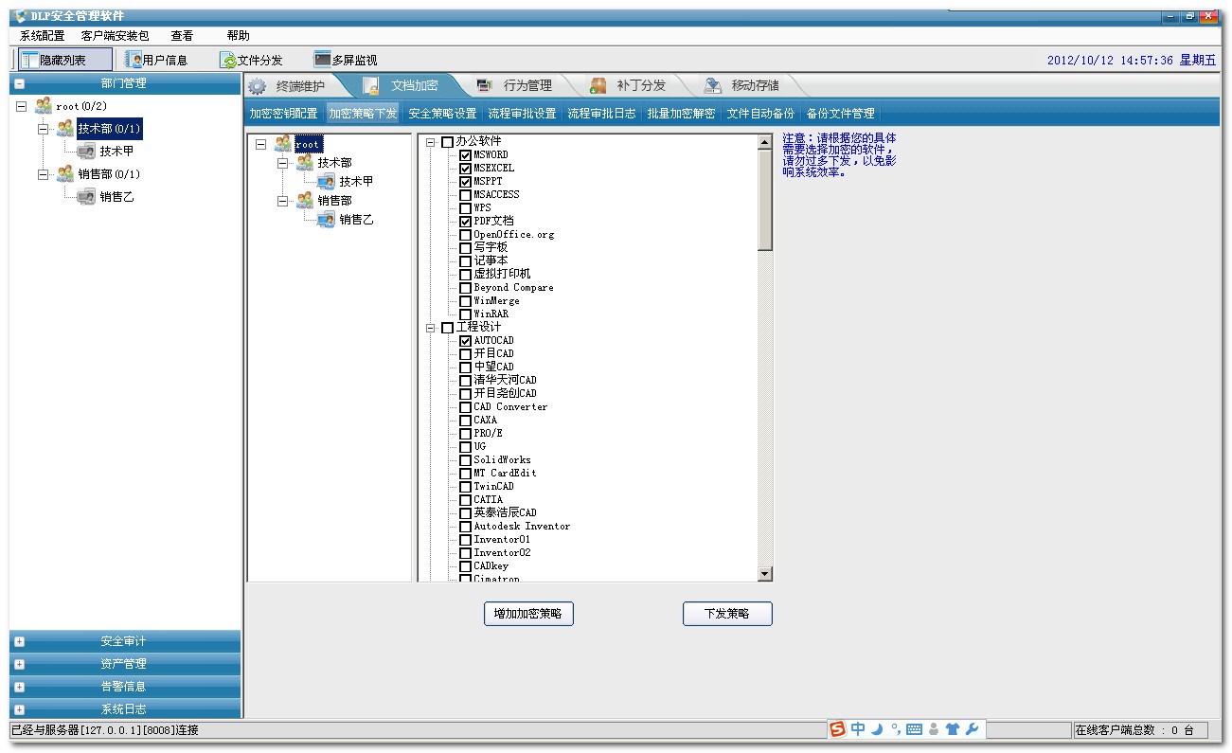Click the drive icon on 移动存储 tab
1232x753 pixels.
[x=712, y=85]
